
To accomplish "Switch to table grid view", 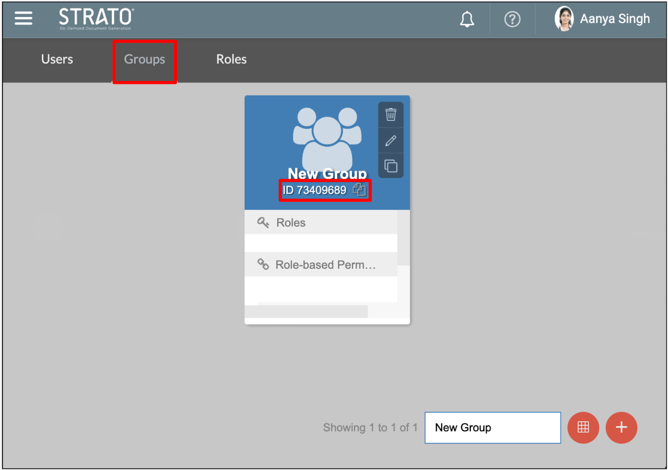I will (583, 427).
